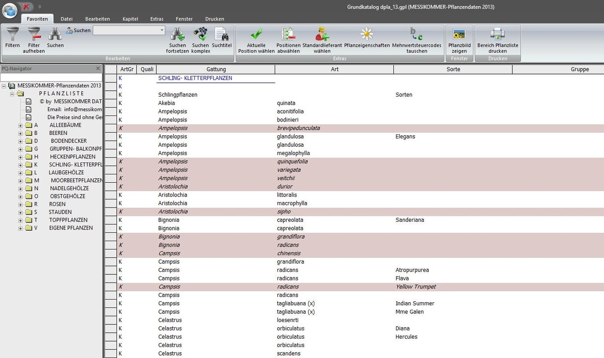Screen dimensions: 604x358
Task: Open the Suchen combo box dropdown
Action: point(162,30)
